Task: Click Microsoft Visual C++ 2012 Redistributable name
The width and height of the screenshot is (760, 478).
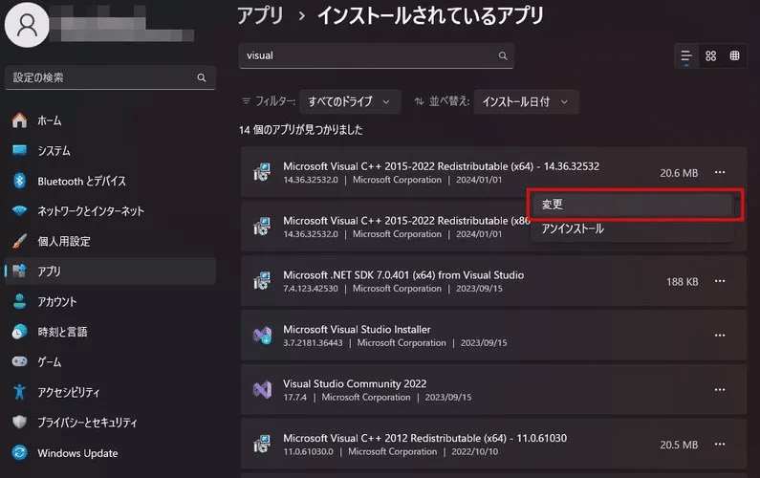Action: [x=424, y=438]
